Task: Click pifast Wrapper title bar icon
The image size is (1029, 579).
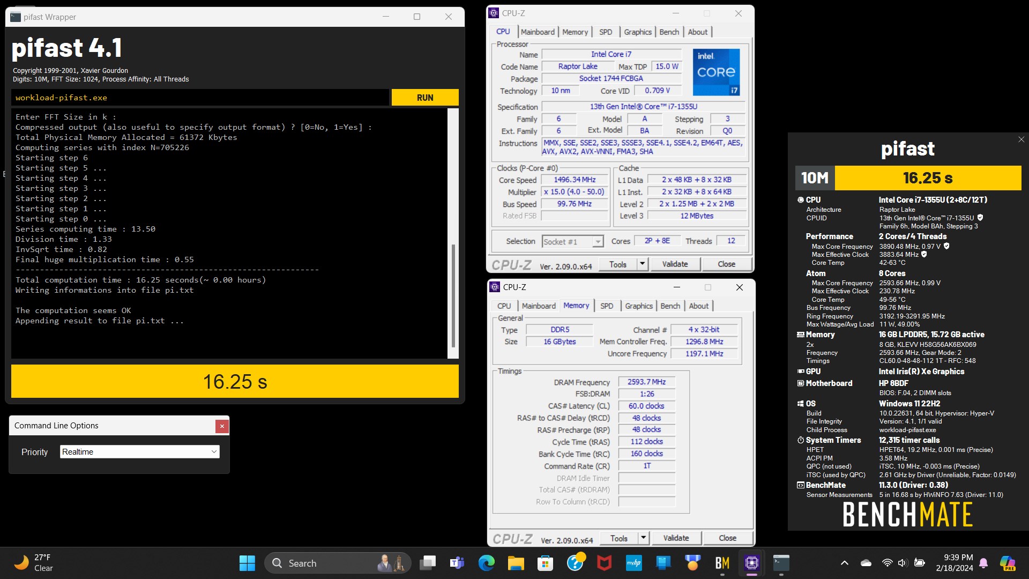Action: coord(16,17)
